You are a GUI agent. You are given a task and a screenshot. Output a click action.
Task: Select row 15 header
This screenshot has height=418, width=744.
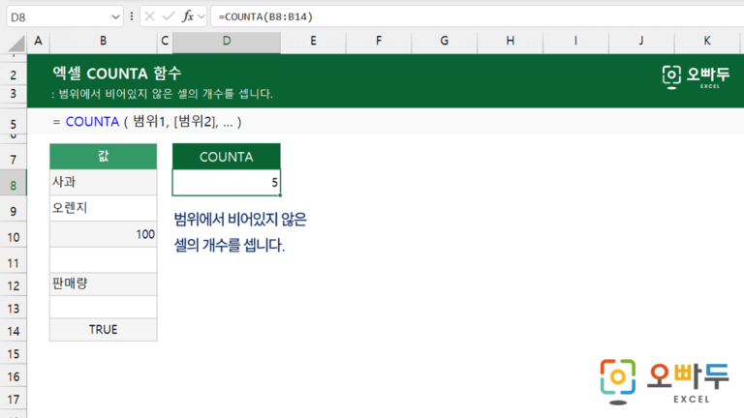click(14, 353)
